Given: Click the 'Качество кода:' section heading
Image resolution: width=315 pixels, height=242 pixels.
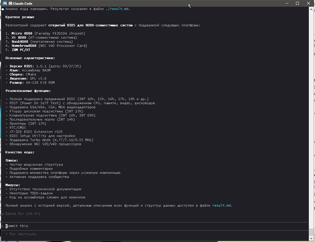Looking at the screenshot, I should click(x=20, y=152).
